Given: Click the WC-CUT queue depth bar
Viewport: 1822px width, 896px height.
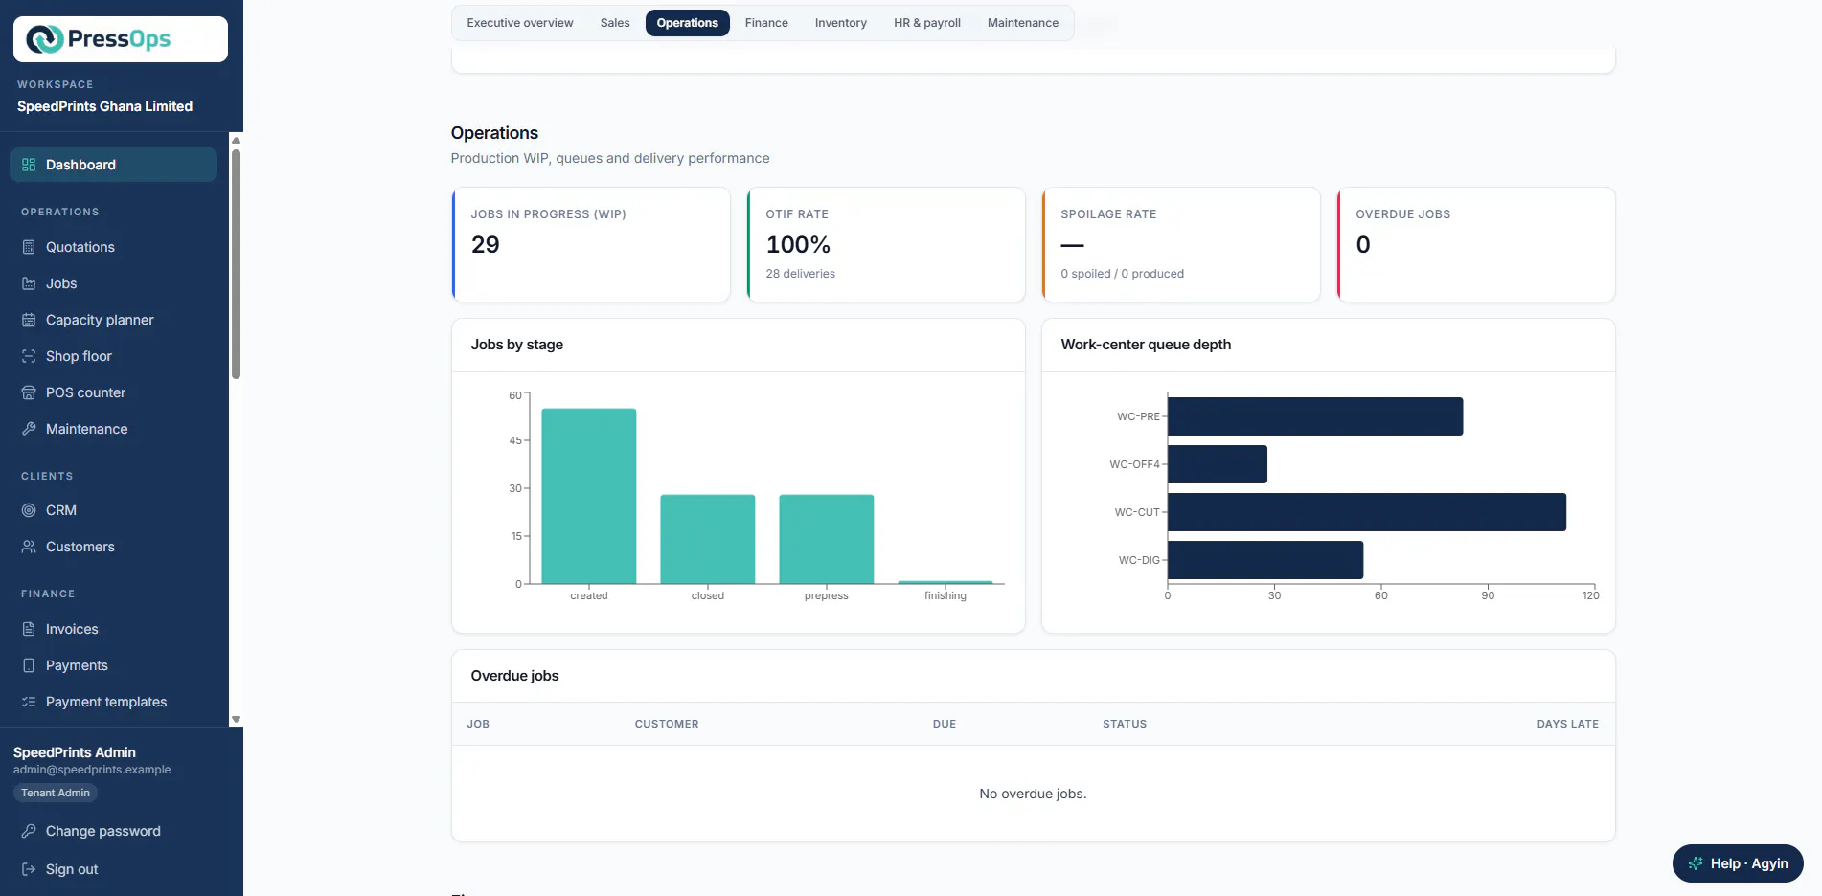Looking at the screenshot, I should pyautogui.click(x=1367, y=512).
